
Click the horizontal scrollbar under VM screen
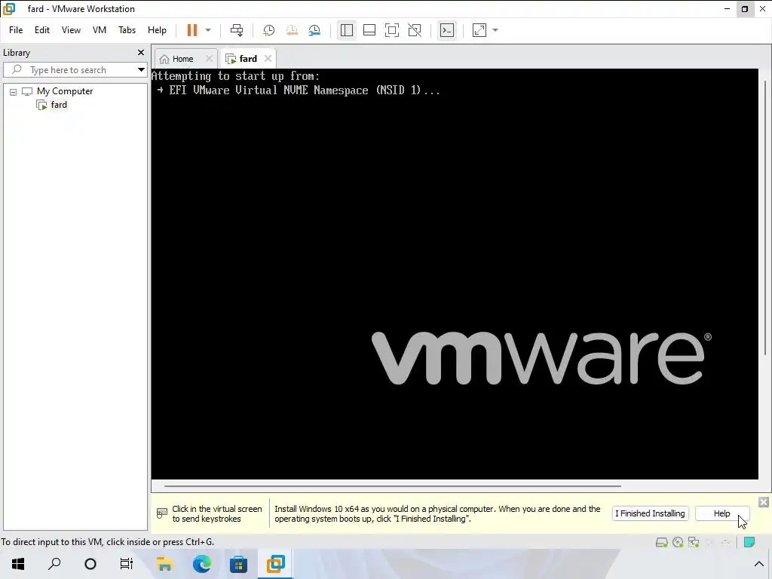(392, 486)
